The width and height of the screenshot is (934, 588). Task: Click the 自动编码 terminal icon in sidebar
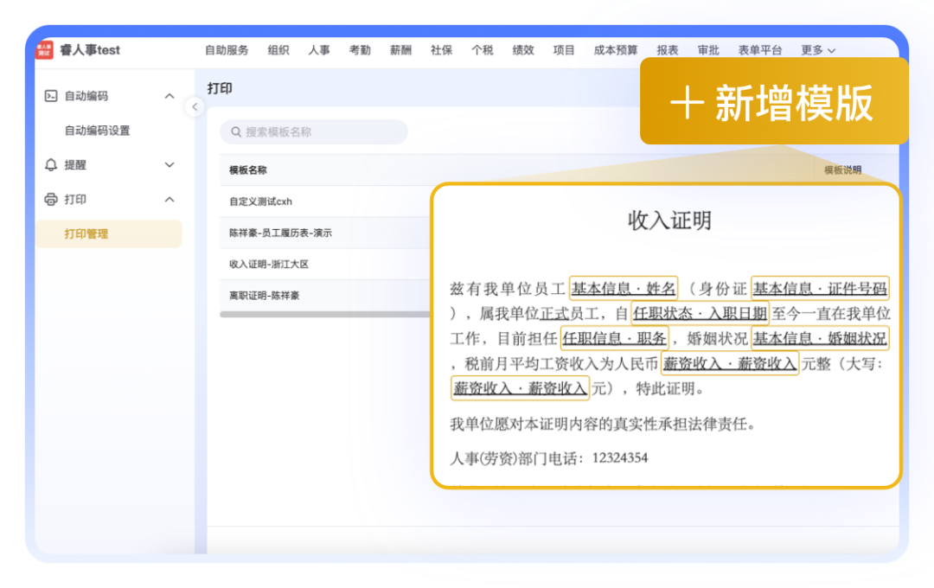[51, 96]
